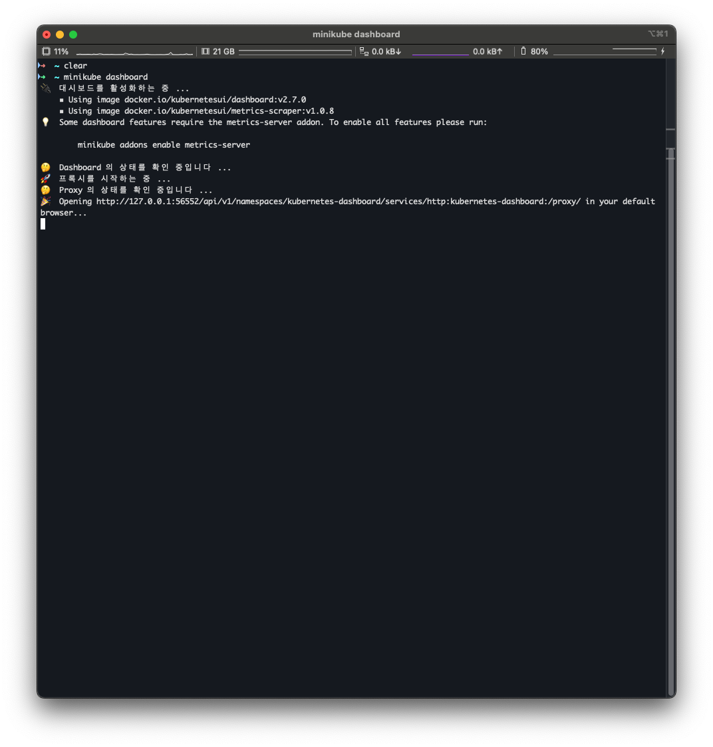
Task: Click the battery icon beside 80%
Action: [523, 51]
